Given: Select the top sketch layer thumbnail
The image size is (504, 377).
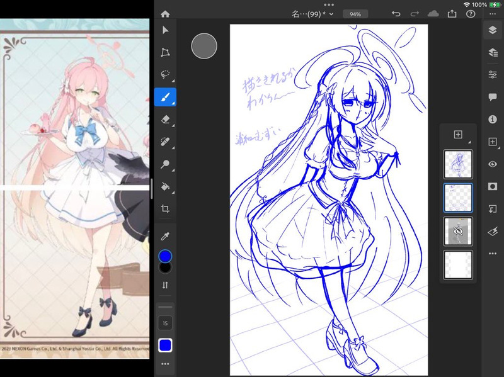Looking at the screenshot, I should [x=458, y=164].
